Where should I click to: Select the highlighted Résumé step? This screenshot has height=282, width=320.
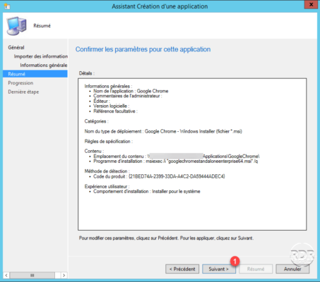[35, 74]
